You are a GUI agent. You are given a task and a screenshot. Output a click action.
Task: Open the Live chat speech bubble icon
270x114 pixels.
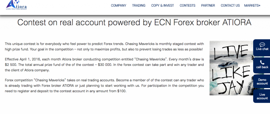[x=262, y=45]
